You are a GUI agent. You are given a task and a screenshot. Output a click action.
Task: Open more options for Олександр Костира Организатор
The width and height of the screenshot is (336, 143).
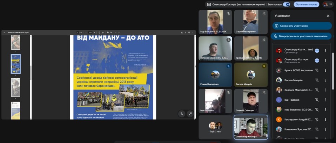[325, 51]
